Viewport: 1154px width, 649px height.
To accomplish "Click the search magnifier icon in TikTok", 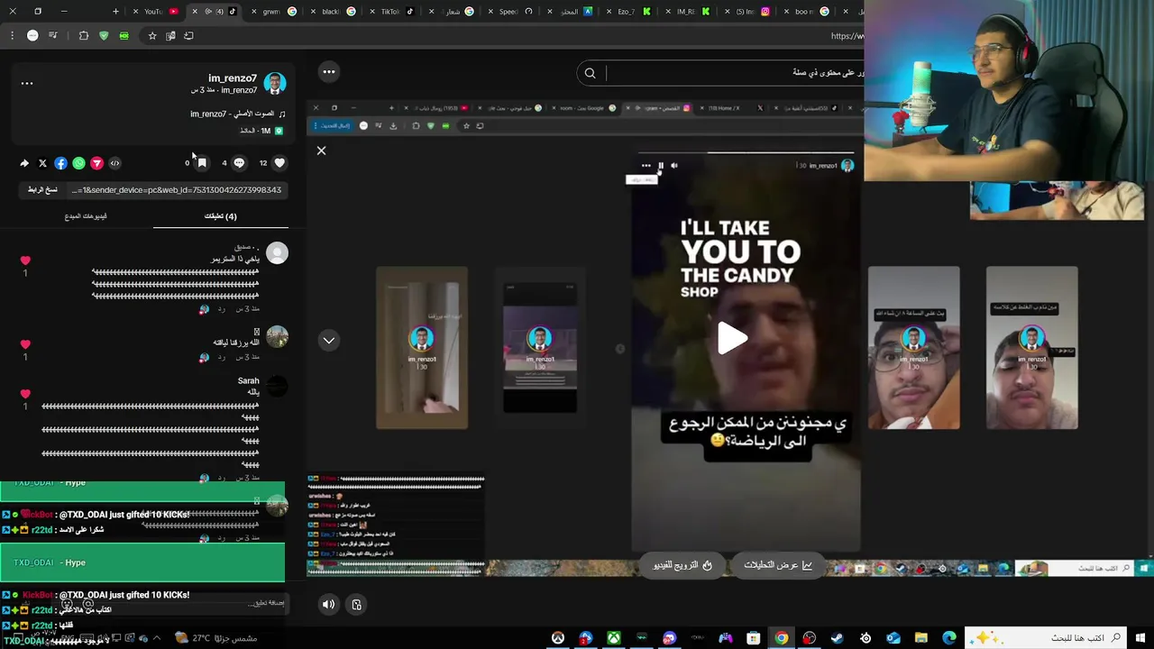I will click(x=590, y=73).
